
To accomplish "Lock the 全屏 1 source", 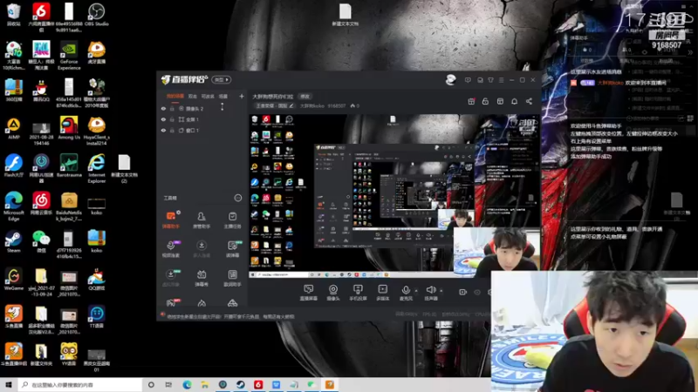I will point(172,119).
